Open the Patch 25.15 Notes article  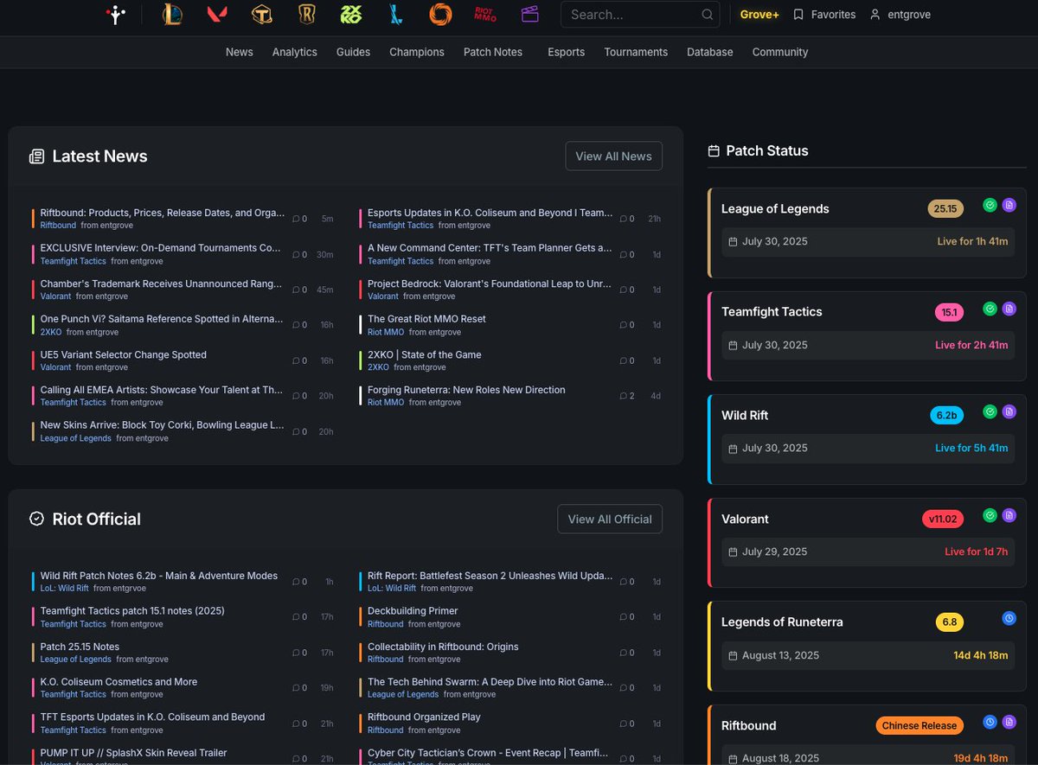tap(80, 647)
